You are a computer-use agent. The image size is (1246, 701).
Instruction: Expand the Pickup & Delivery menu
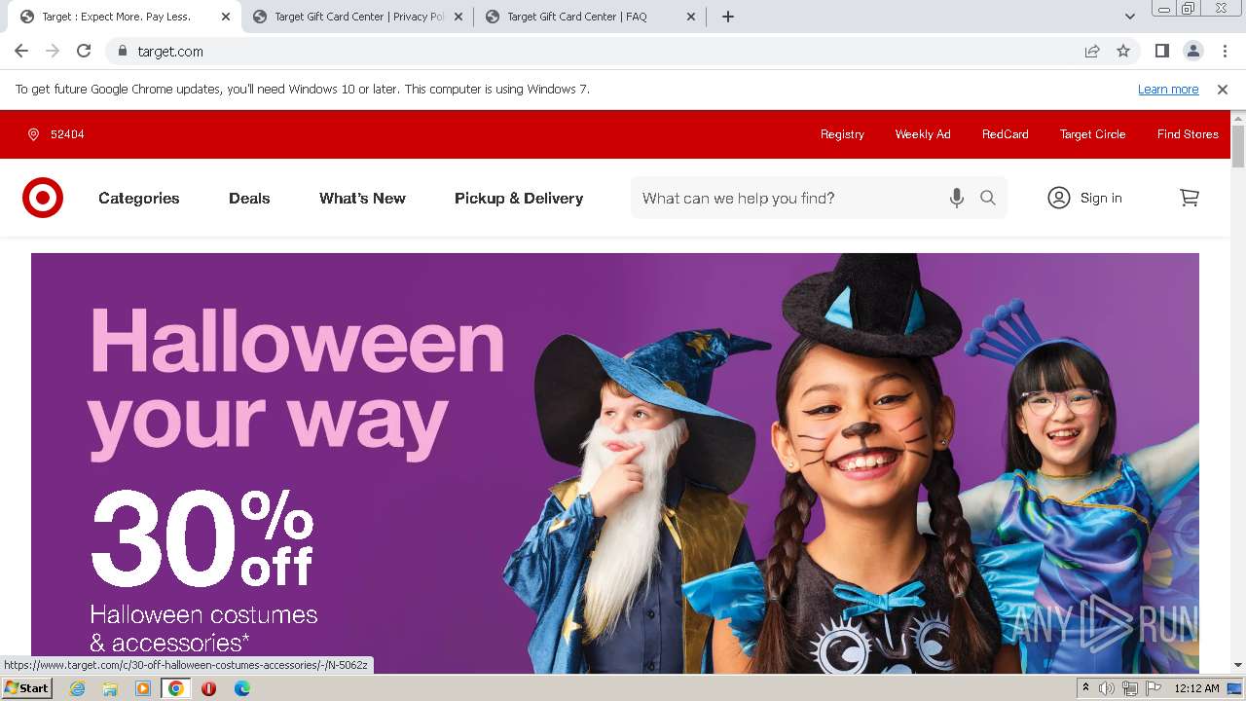click(519, 198)
